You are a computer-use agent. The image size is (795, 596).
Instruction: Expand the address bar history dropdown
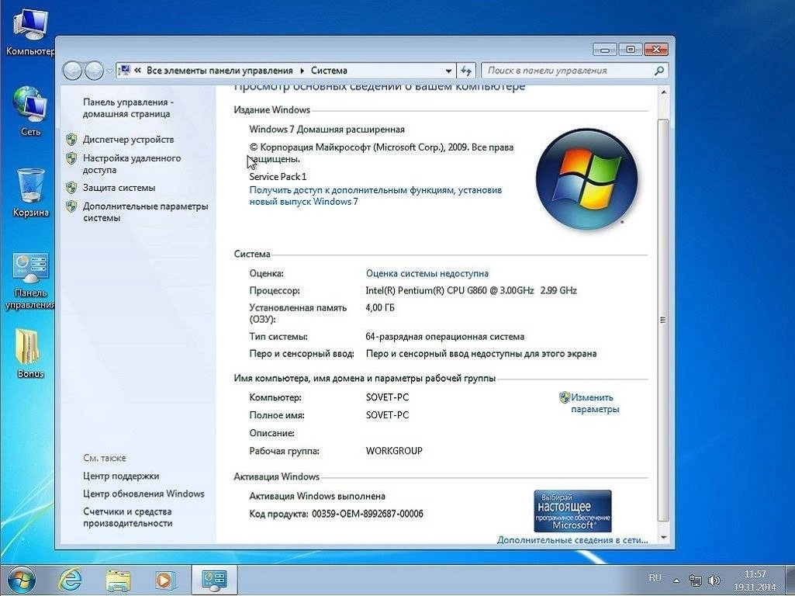click(448, 71)
